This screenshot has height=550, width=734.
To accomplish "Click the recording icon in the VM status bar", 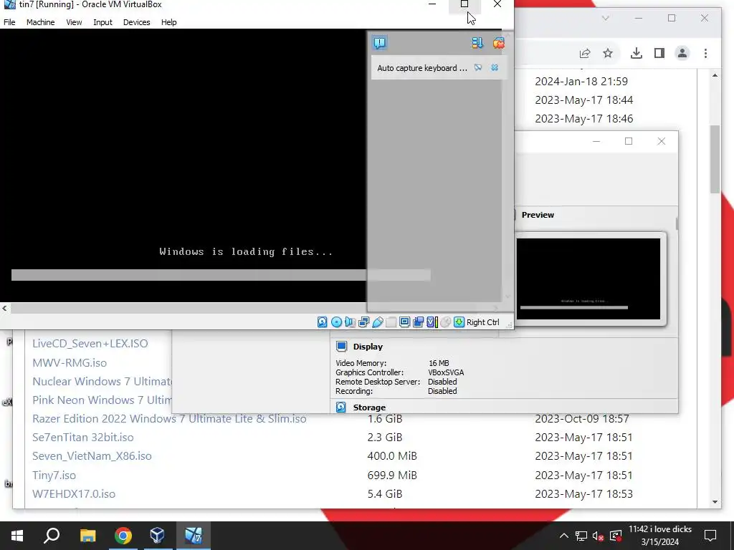I will (x=418, y=322).
